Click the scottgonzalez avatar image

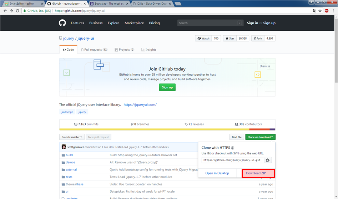64,147
